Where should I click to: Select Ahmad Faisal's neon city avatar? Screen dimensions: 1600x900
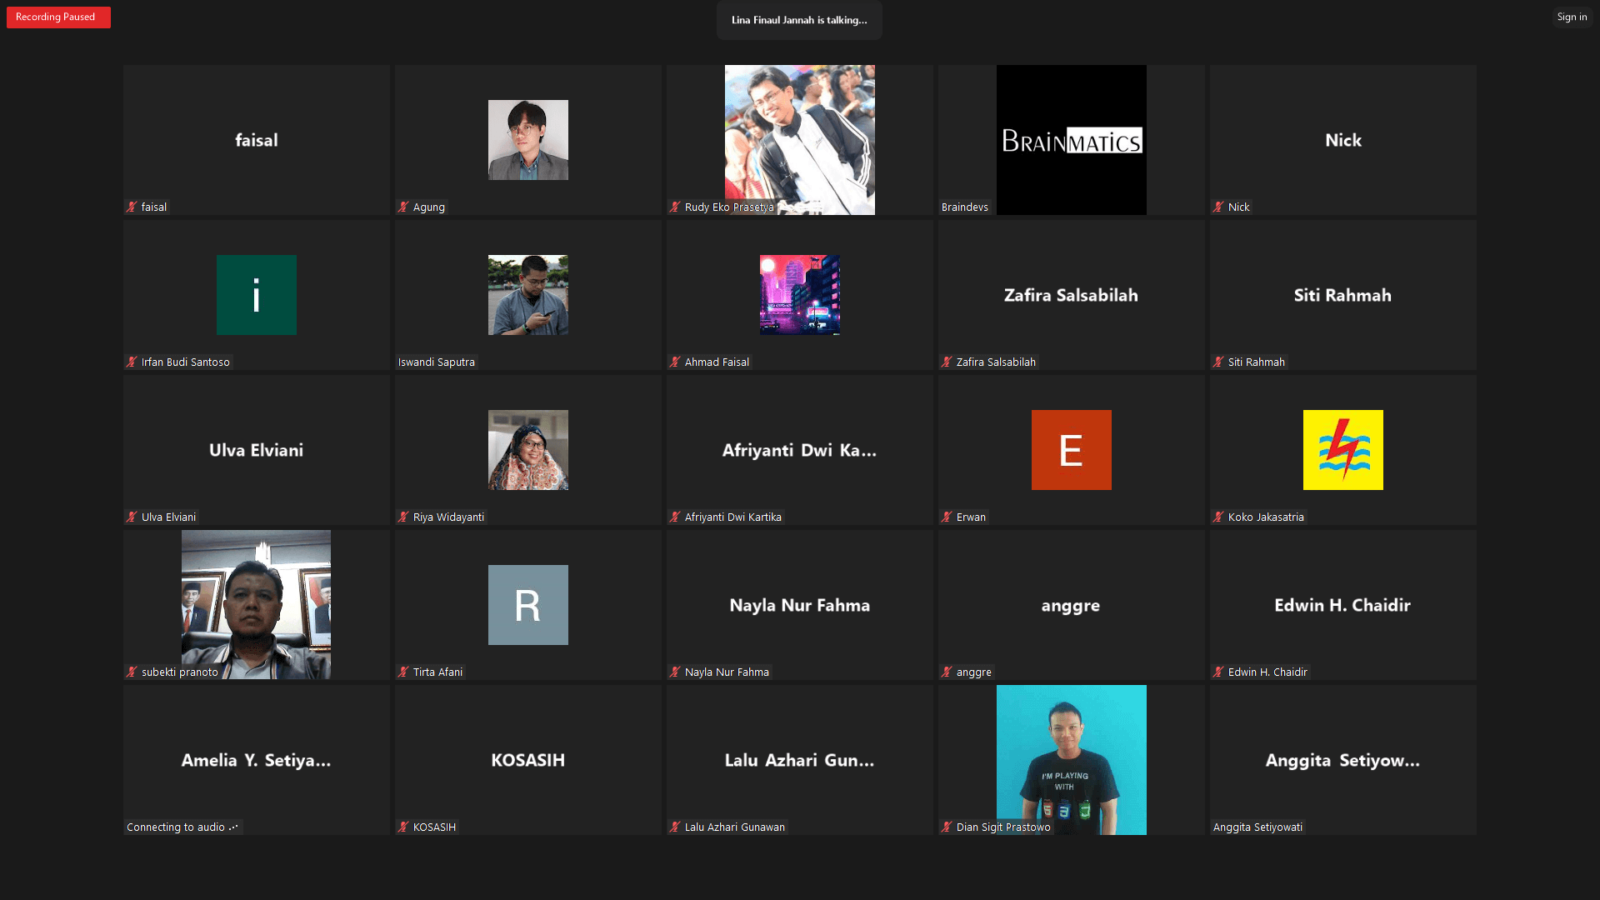pyautogui.click(x=799, y=294)
